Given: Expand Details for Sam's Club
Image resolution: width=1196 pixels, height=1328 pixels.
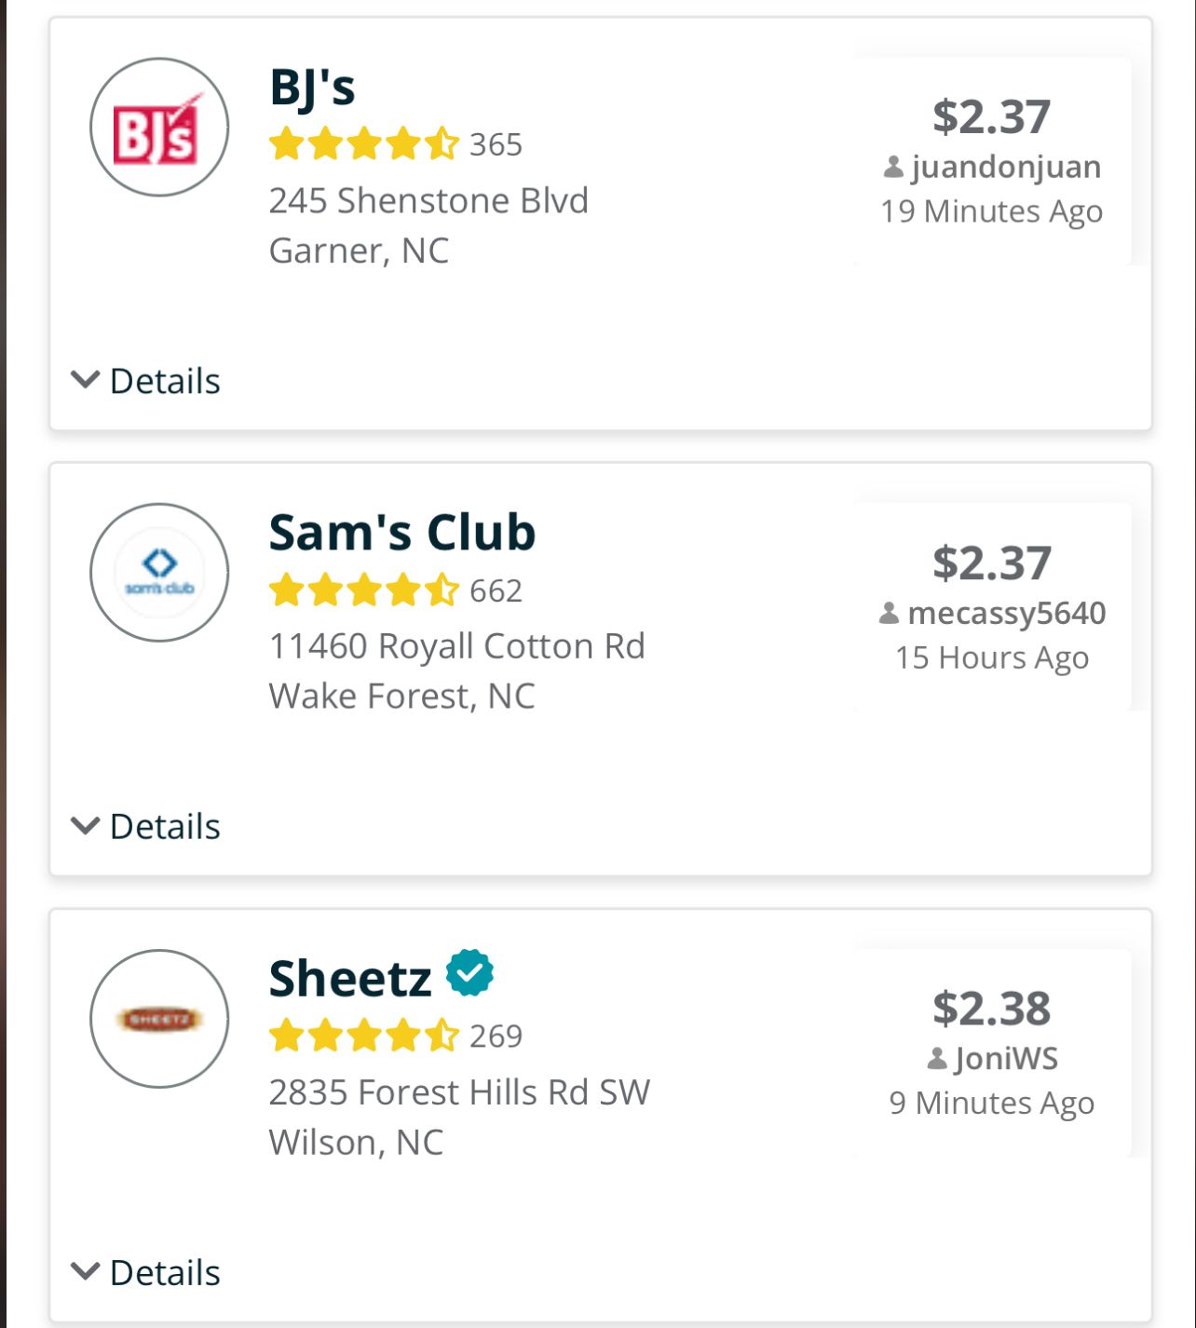Looking at the screenshot, I should [146, 826].
